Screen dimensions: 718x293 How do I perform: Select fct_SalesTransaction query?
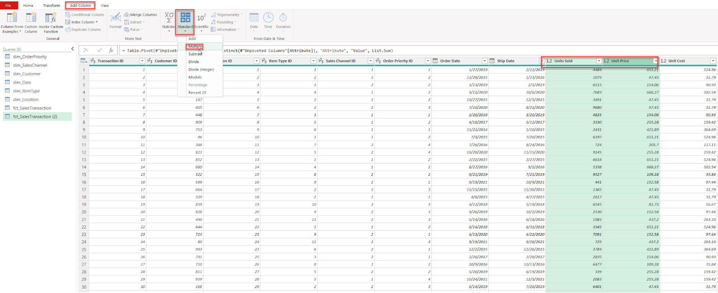coord(37,108)
